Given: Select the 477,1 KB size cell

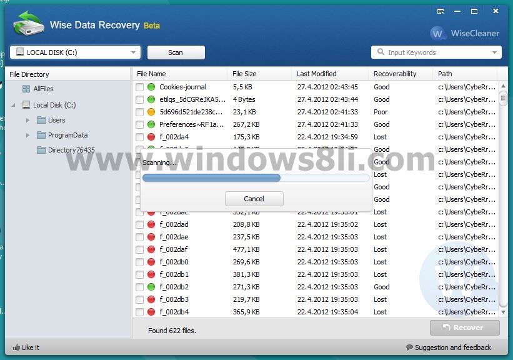Looking at the screenshot, I should 246,249.
